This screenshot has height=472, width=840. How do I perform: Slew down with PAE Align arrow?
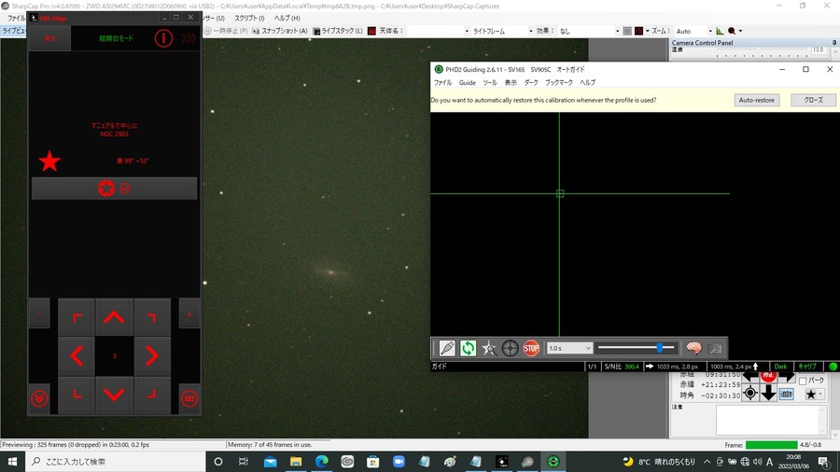point(114,395)
